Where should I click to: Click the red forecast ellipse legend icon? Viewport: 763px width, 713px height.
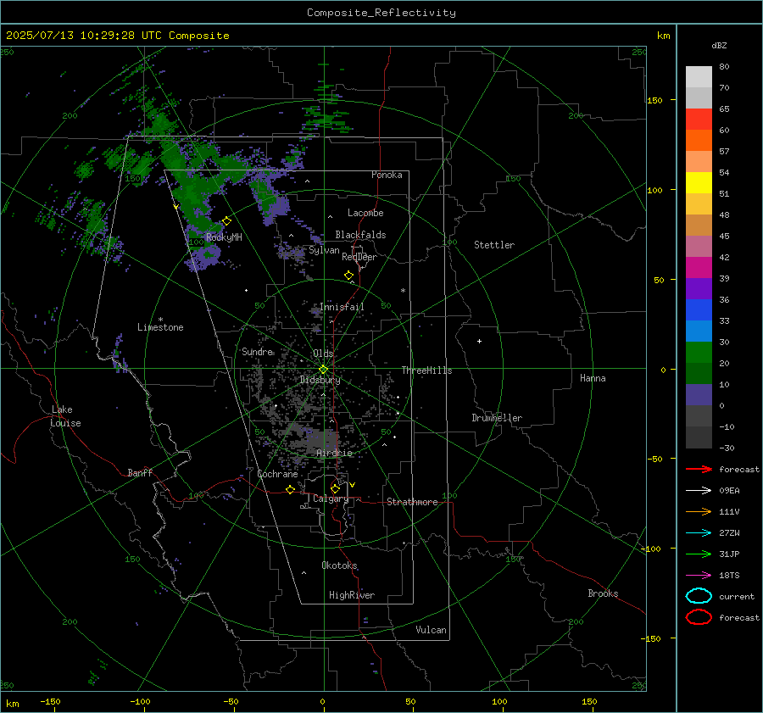tap(699, 617)
